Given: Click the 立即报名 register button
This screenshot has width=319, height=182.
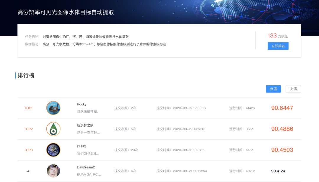Looking at the screenshot, I should click(x=278, y=46).
